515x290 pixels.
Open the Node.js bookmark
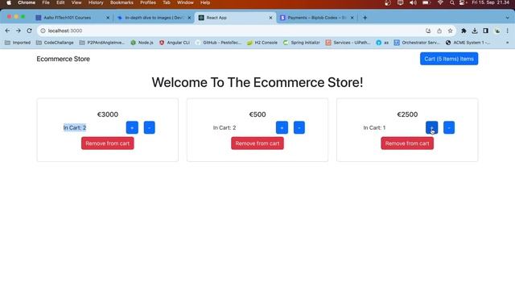(x=142, y=43)
